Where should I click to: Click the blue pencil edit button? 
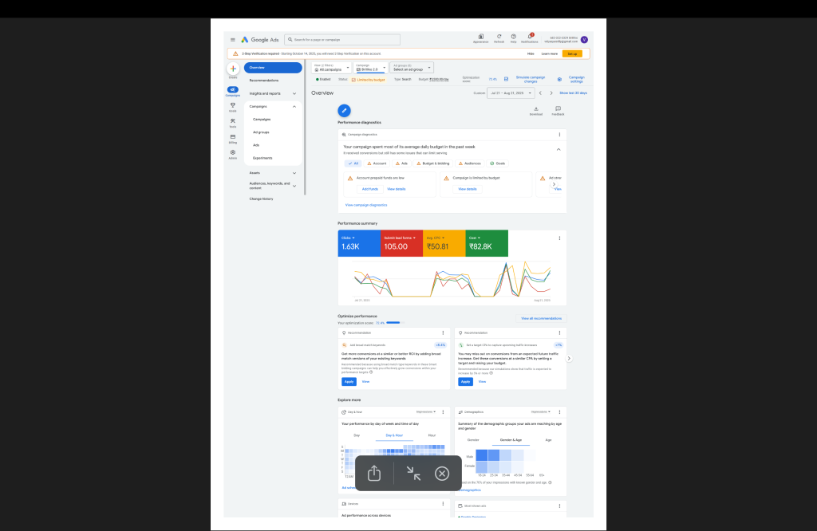(344, 110)
